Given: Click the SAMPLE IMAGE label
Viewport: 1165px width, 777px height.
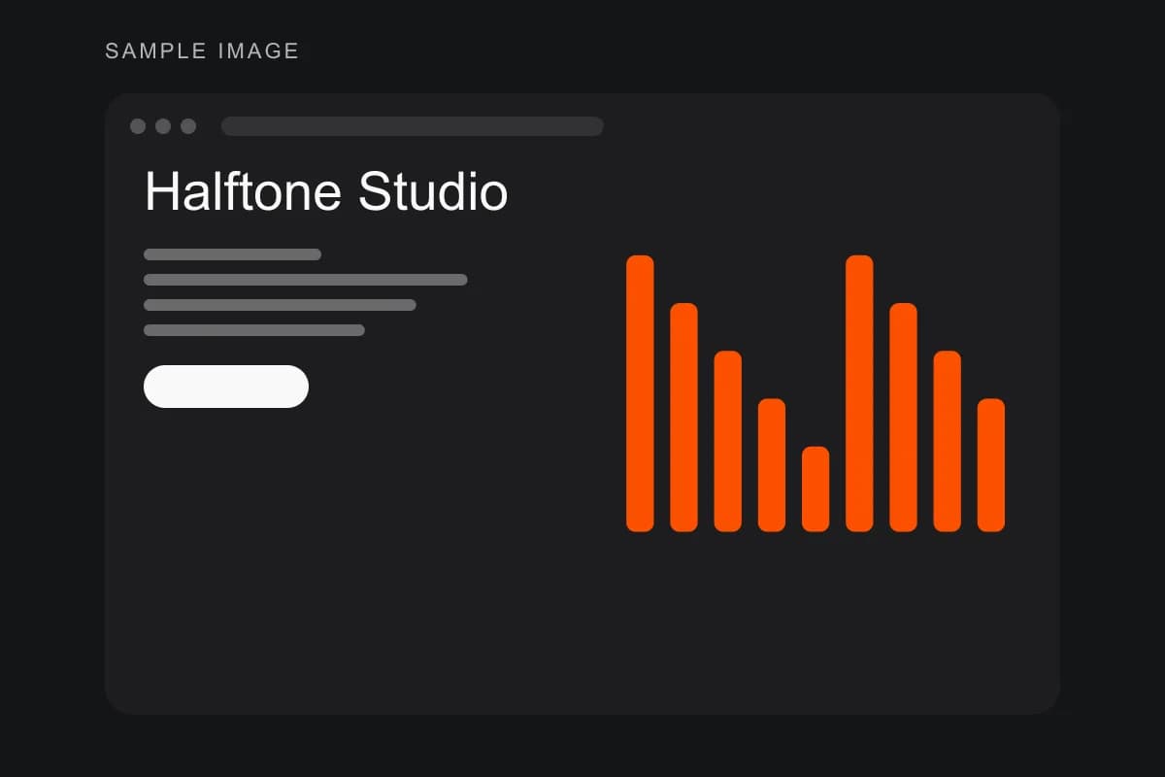Looking at the screenshot, I should pos(202,51).
